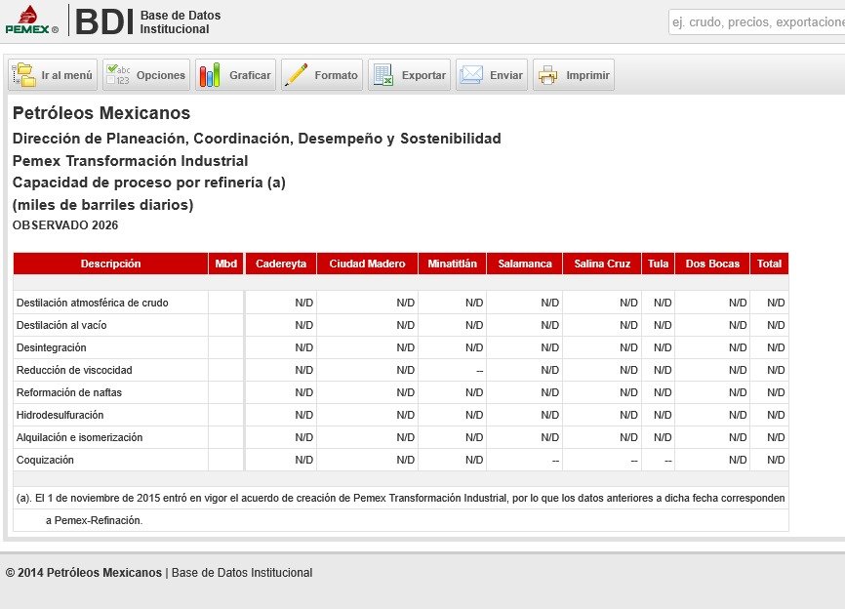Select the Dos Bocas column header

(x=712, y=264)
